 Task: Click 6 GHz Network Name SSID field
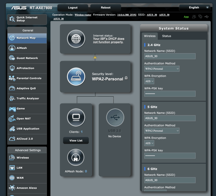(x=170, y=180)
